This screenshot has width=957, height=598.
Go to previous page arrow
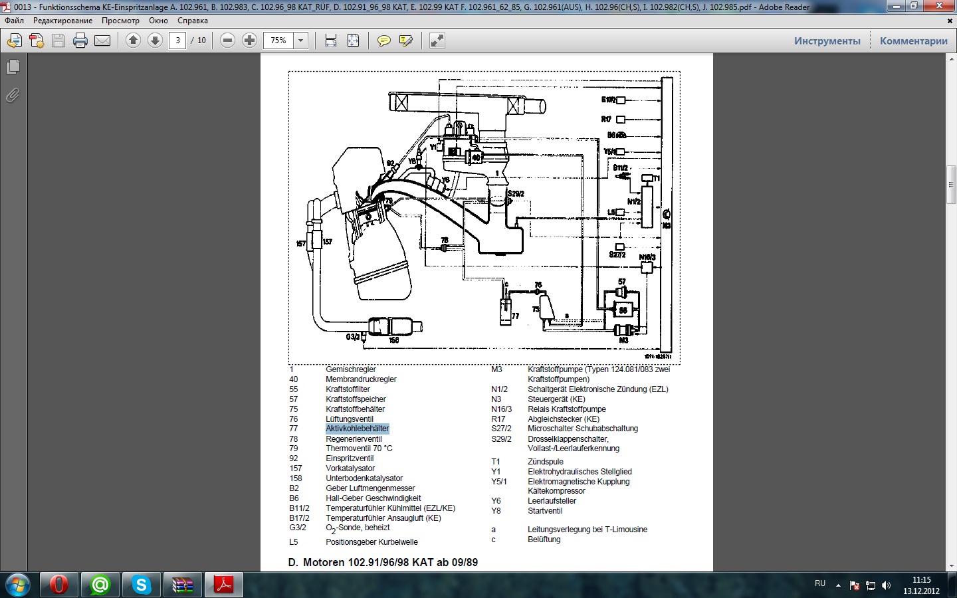[x=133, y=41]
